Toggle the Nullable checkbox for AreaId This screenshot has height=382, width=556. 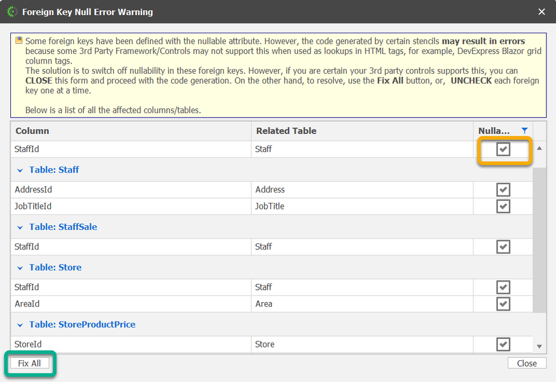pyautogui.click(x=503, y=304)
